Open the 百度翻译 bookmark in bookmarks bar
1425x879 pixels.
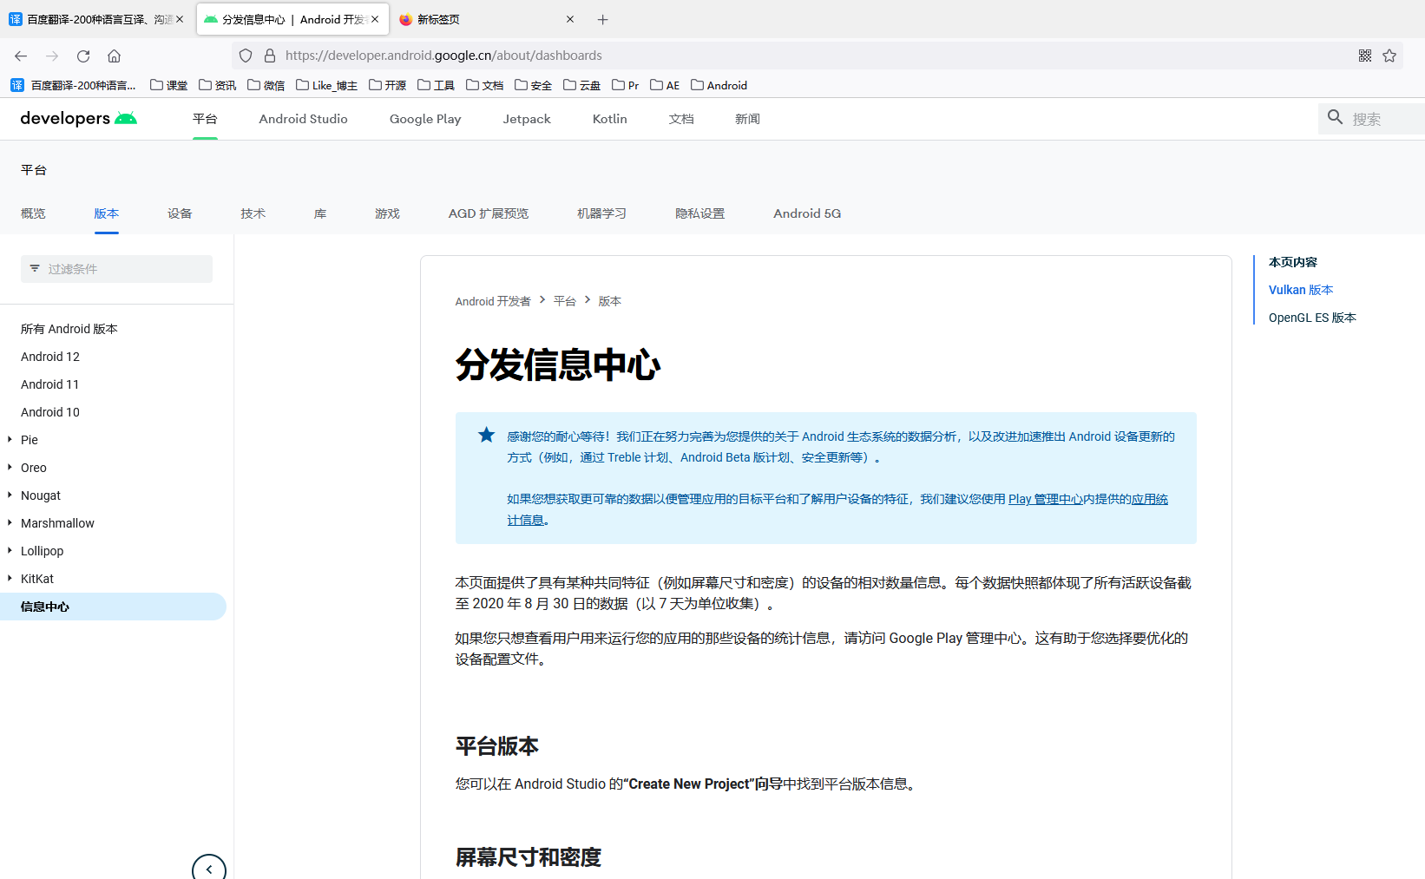pyautogui.click(x=74, y=85)
